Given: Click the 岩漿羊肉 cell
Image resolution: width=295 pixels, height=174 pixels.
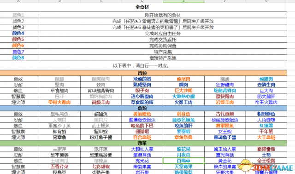Looking at the screenshot, I should (x=225, y=102).
